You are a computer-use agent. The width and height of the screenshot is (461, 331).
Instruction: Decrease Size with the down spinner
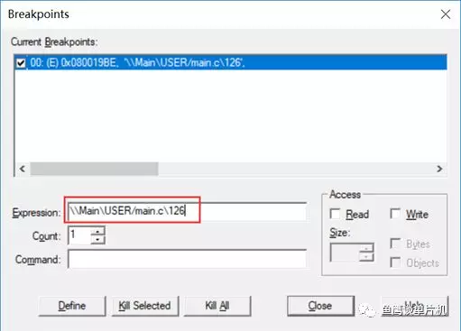pos(366,257)
